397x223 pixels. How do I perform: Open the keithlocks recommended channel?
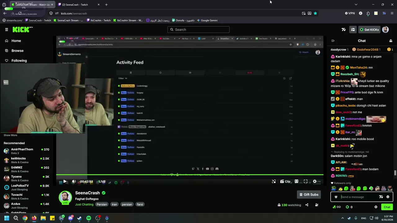coord(27,160)
